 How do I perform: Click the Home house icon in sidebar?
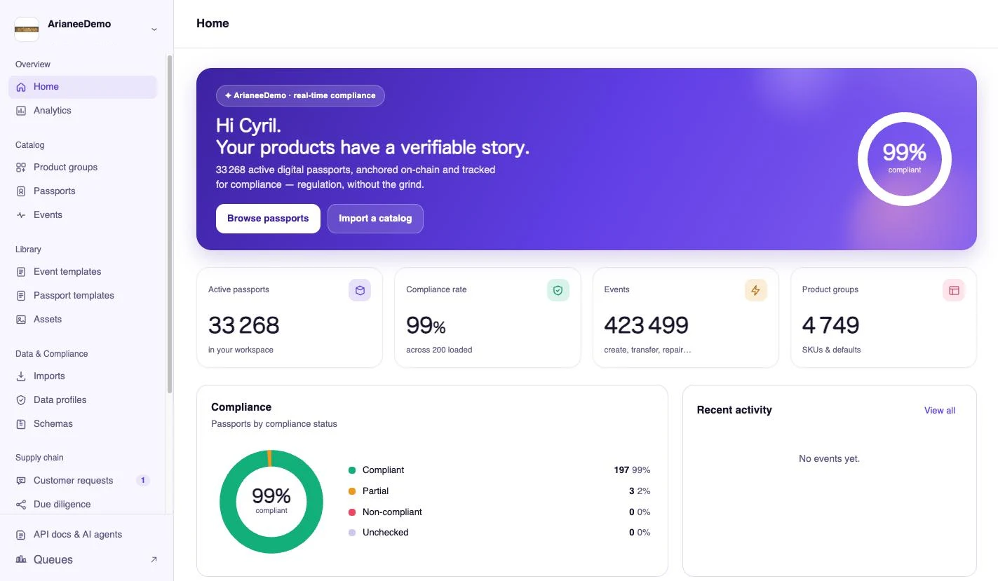click(x=21, y=87)
